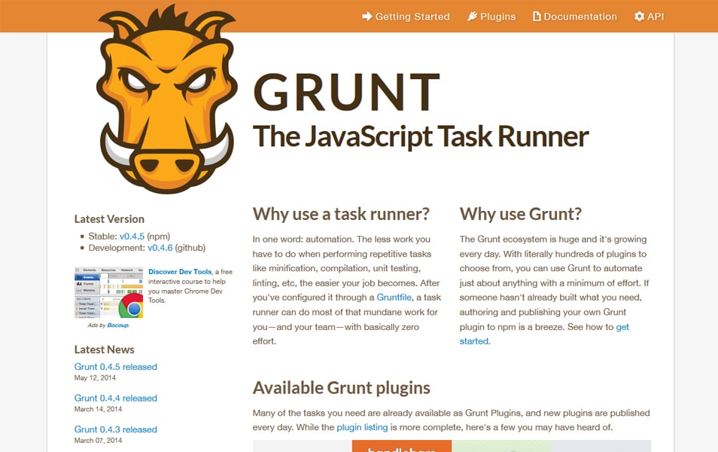This screenshot has width=718, height=452.
Task: Click the plugin listing link
Action: click(362, 426)
